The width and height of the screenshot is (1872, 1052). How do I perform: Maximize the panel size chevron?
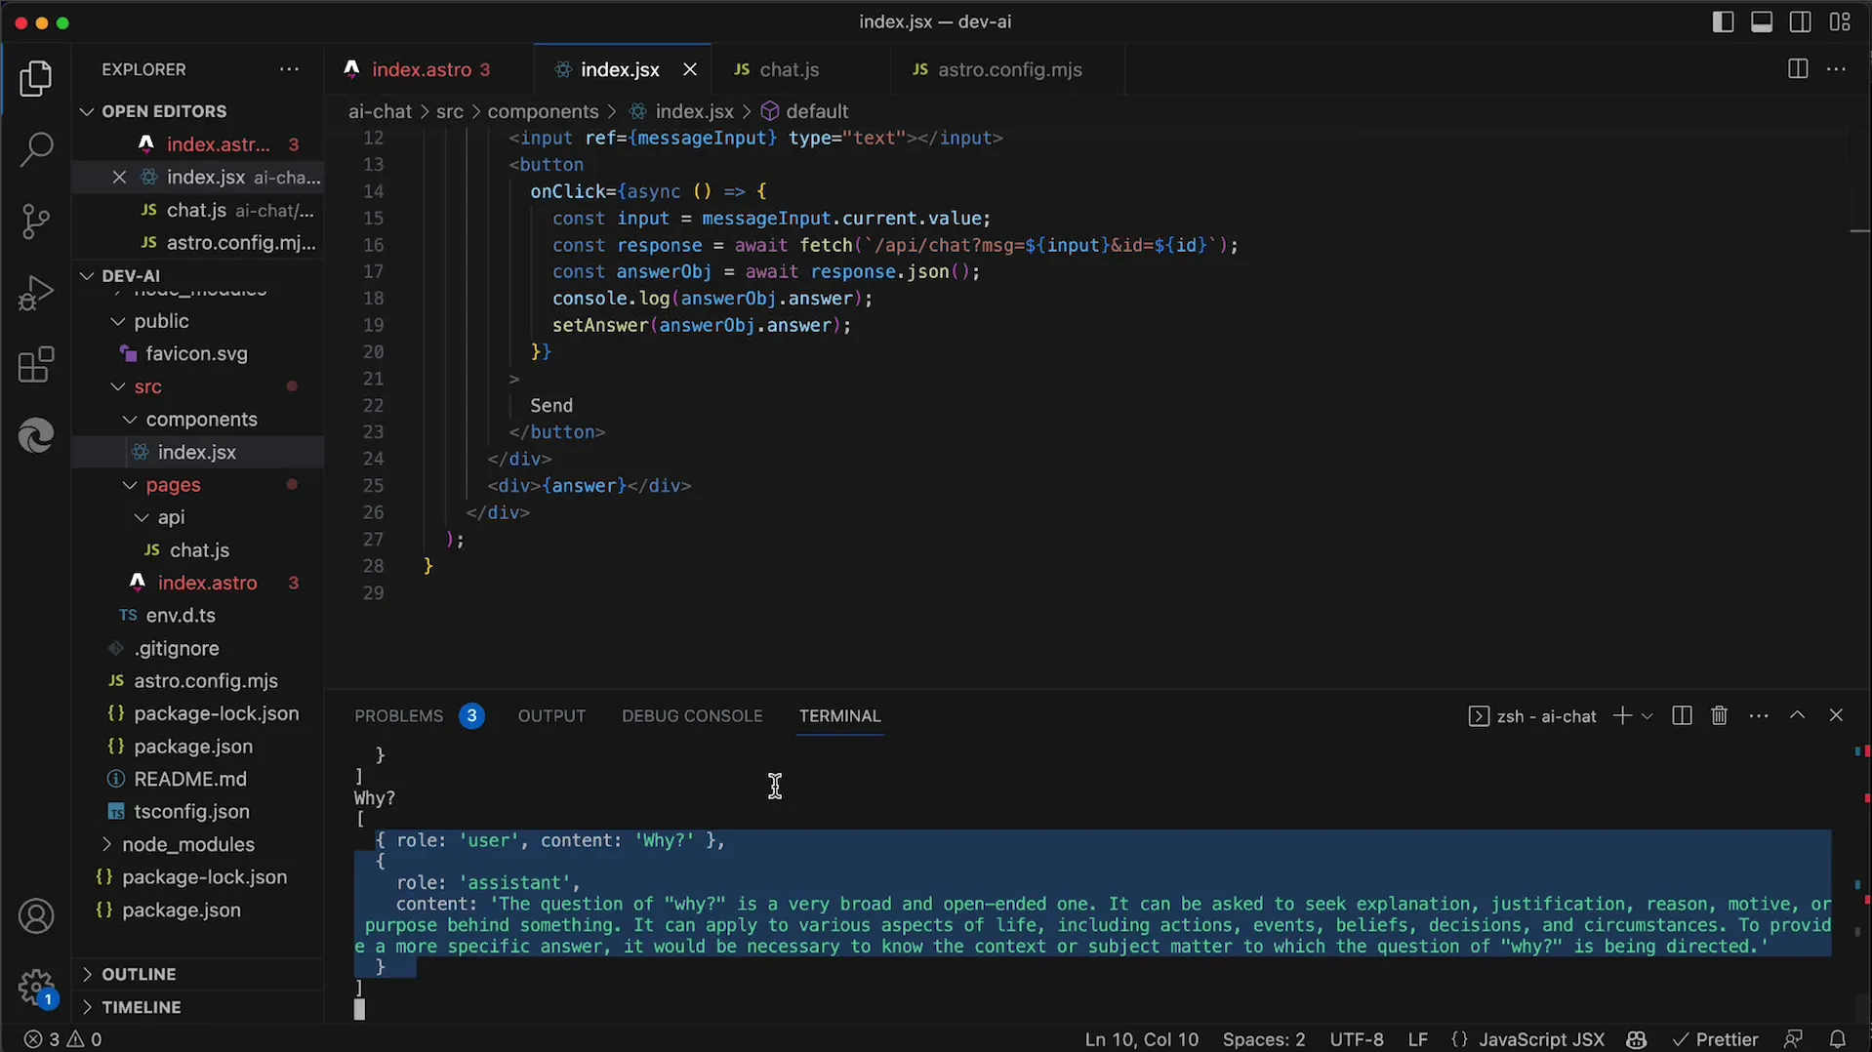click(1797, 715)
